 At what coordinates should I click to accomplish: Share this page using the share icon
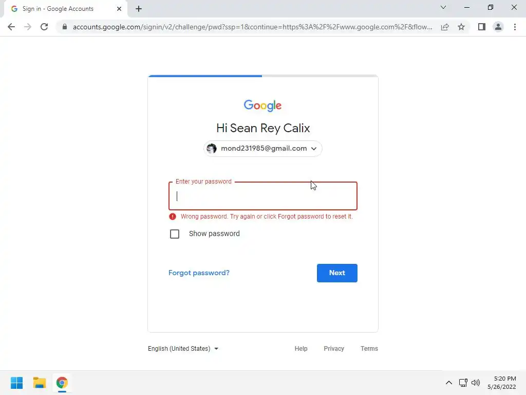(x=445, y=27)
